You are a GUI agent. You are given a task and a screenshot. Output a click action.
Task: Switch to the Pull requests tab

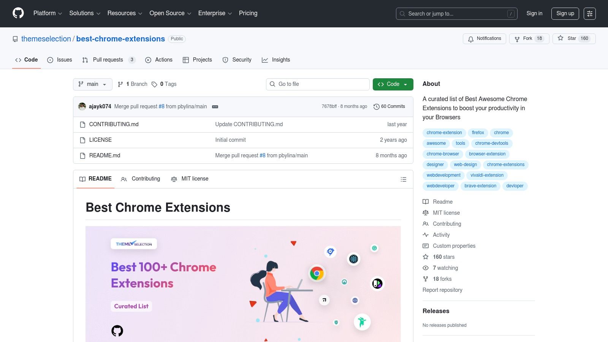[108, 60]
